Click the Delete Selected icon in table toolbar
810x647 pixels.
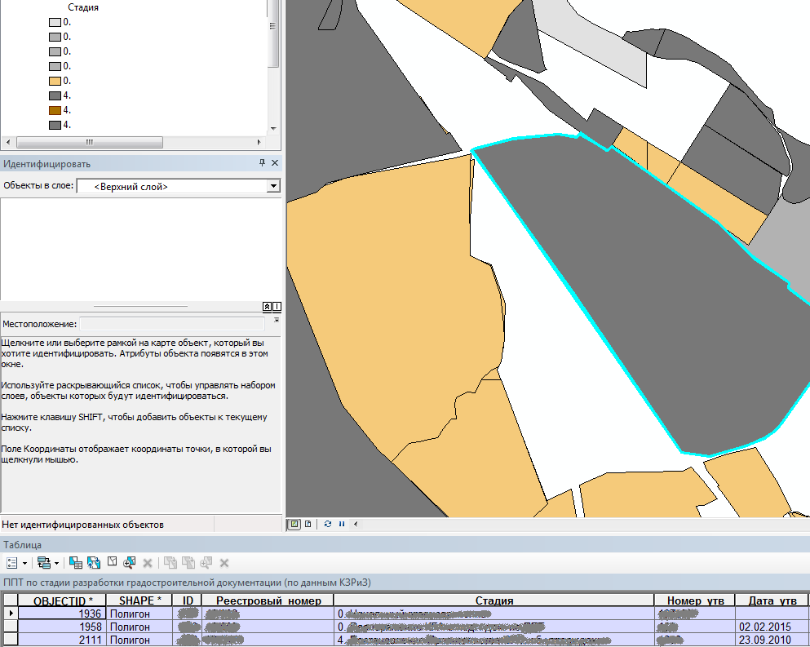coord(148,563)
